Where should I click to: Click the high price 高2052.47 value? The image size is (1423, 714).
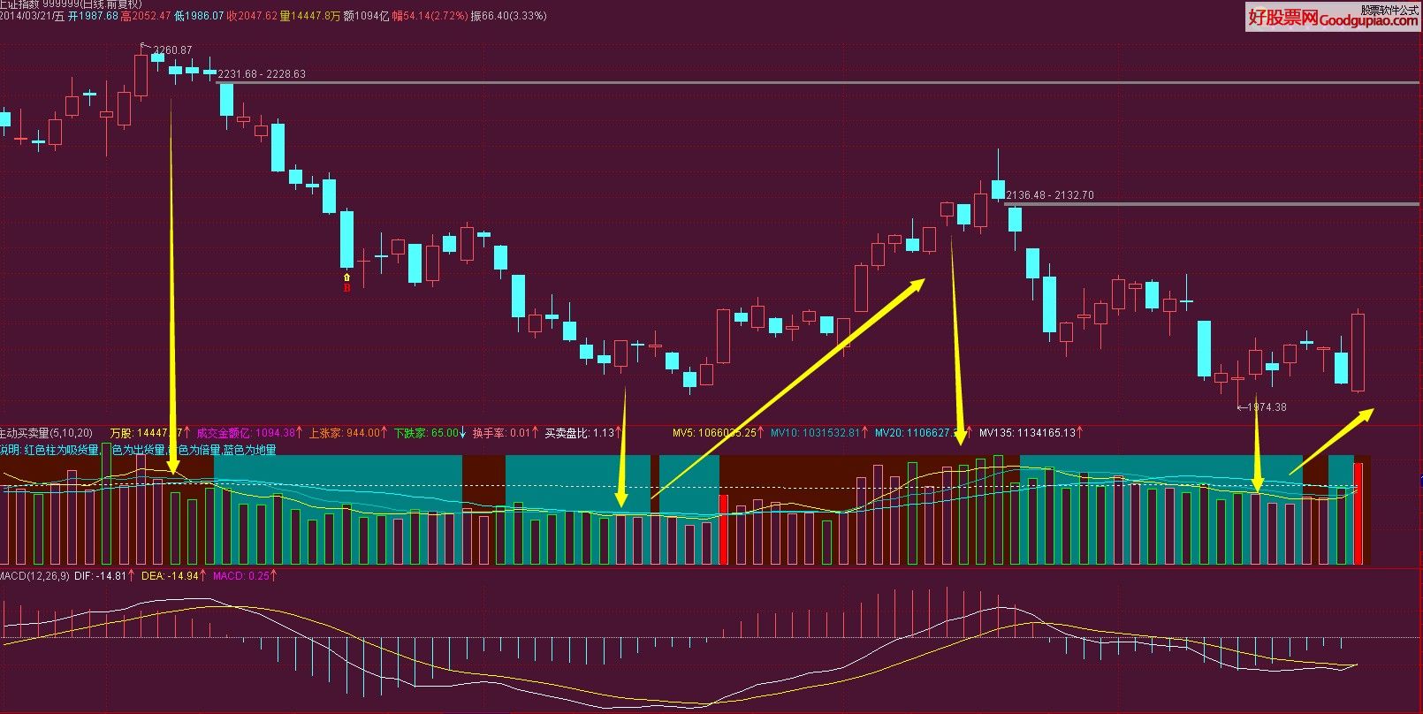click(146, 16)
